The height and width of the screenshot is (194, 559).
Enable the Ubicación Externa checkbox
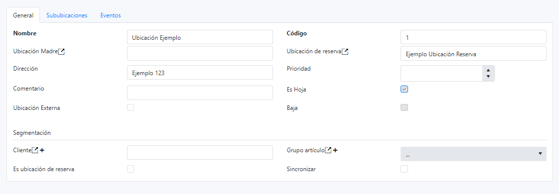point(131,107)
